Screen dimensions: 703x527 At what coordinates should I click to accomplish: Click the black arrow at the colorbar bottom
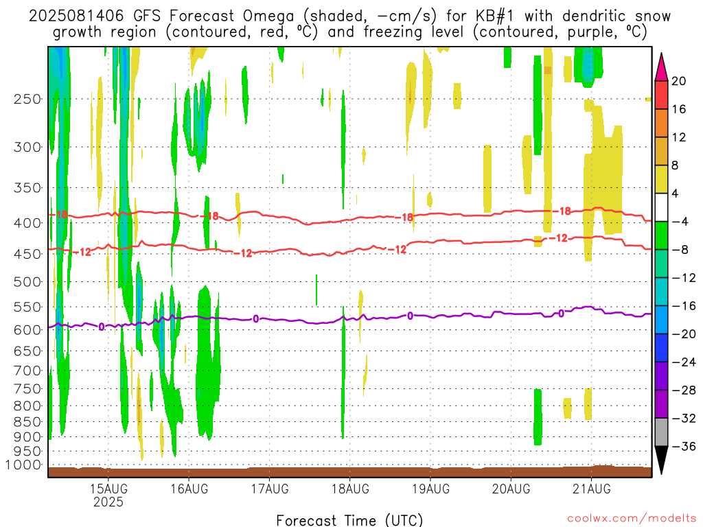(x=661, y=460)
